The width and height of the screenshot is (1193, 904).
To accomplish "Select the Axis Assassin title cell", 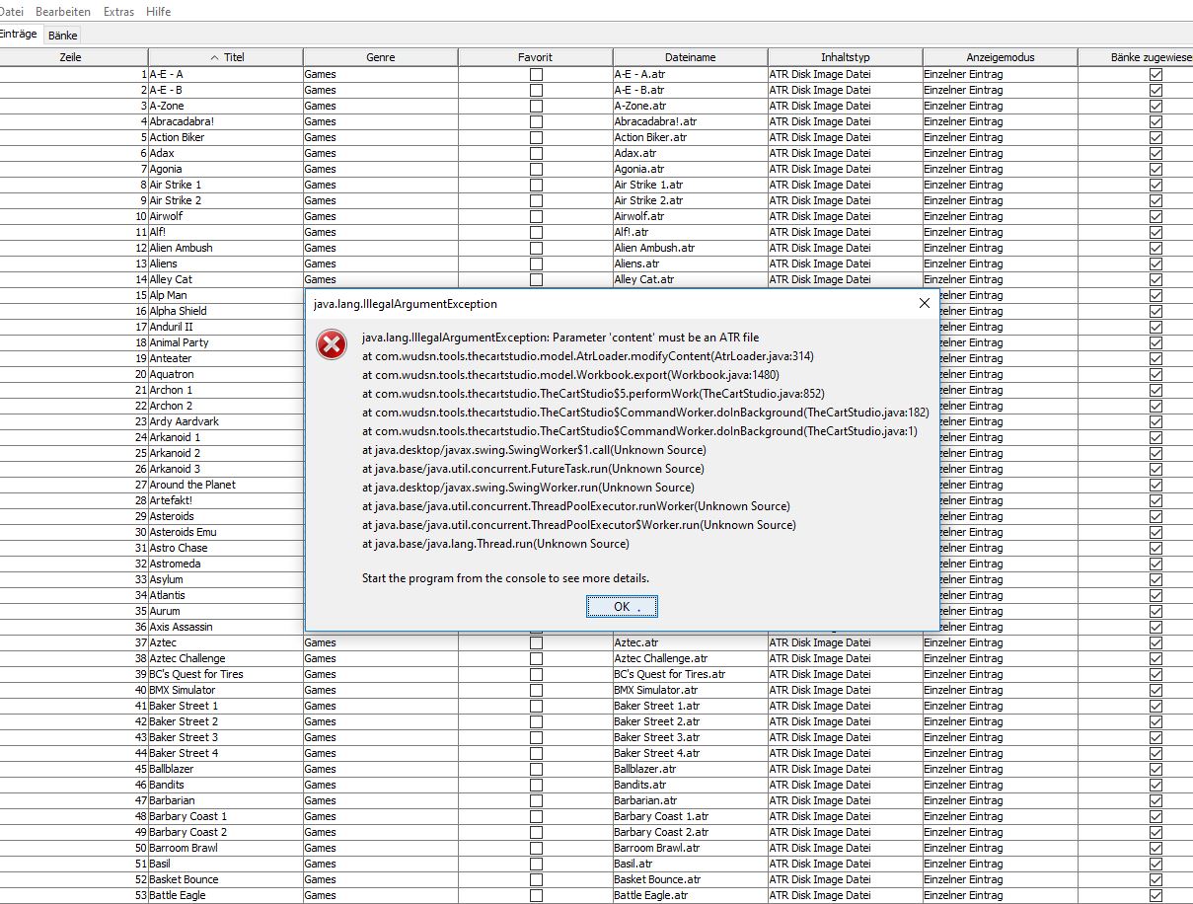I will pos(226,627).
